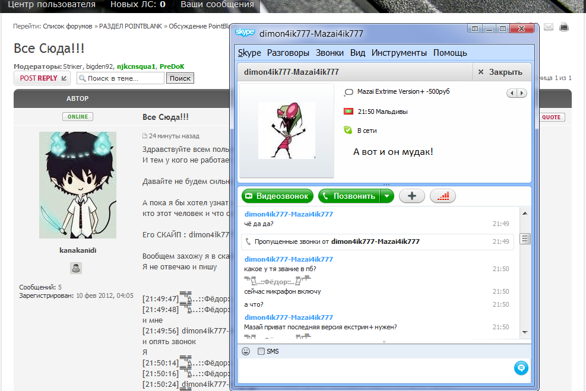Click the message 'сейчас микрафон включу'
Screen dimensions: 586x391
[282, 291]
